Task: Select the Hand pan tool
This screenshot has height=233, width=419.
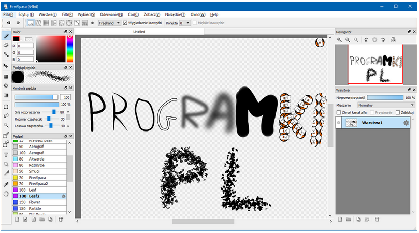Action: pyautogui.click(x=6, y=194)
